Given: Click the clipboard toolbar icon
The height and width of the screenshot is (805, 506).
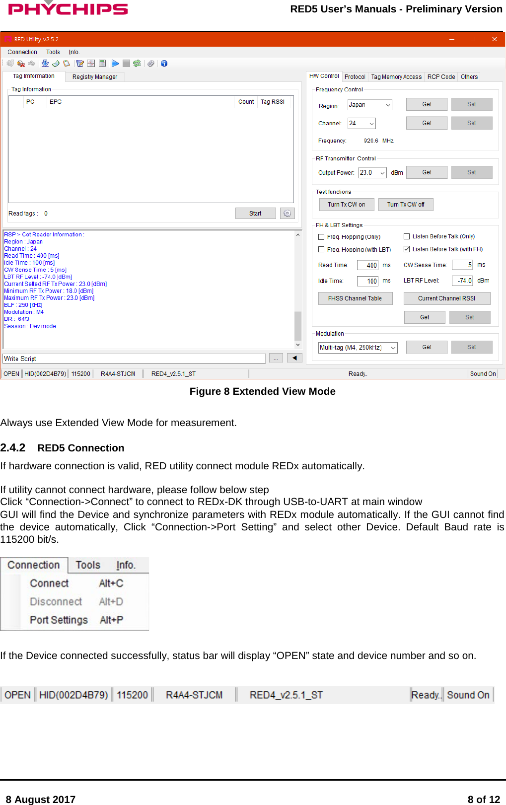Looking at the screenshot, I should tap(66, 63).
